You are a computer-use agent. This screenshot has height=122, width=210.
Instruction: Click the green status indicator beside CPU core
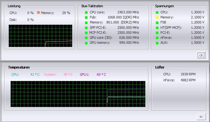pyautogui.click(x=86, y=13)
